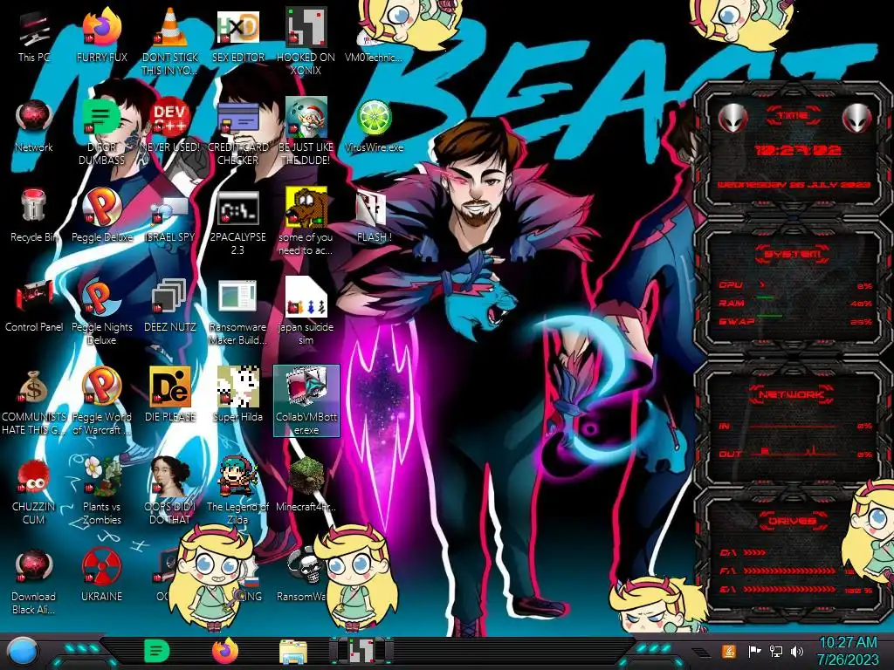Viewport: 894px width, 670px height.
Task: Open File Explorer from the taskbar
Action: (293, 651)
